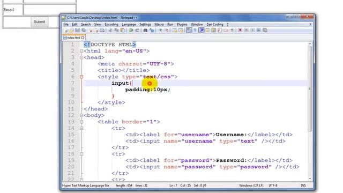Click the Replace toolbar icon
The height and width of the screenshot is (193, 343).
tap(152, 30)
